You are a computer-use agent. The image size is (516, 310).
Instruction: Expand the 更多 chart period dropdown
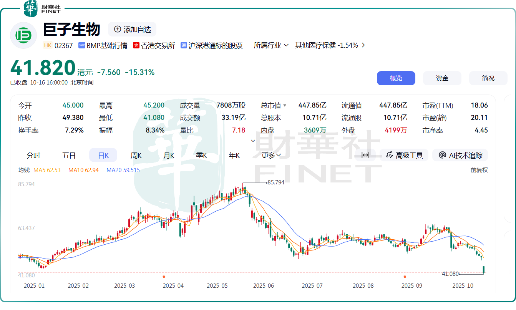tap(271, 155)
